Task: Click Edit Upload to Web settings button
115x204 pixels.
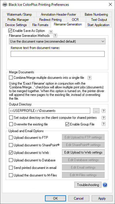Action: pos(83,152)
